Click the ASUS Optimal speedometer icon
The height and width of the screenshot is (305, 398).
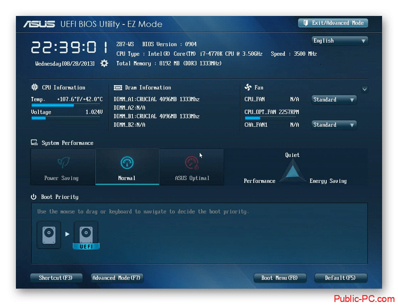pos(192,162)
